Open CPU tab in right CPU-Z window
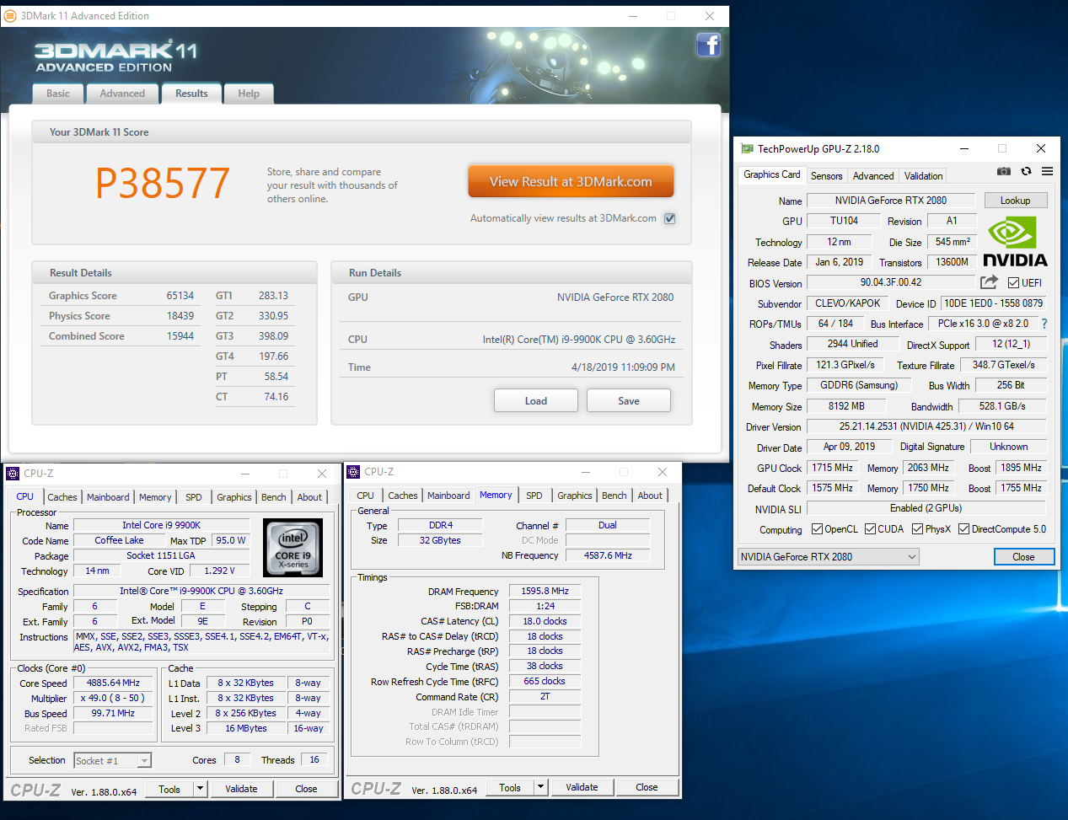Viewport: 1068px width, 820px height. pyautogui.click(x=365, y=496)
